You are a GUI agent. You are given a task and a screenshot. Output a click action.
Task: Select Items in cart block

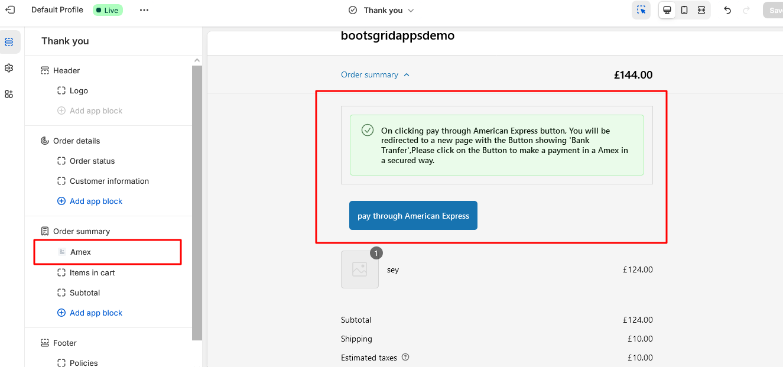coord(92,272)
